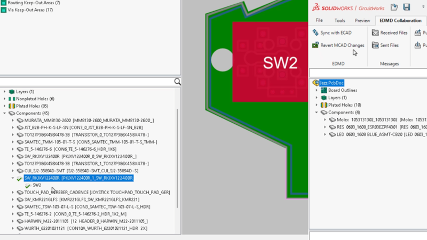Expand the TOUCH_PAD_GEREBER_CADENCE component
This screenshot has height=240, width=427.
(x=13, y=193)
